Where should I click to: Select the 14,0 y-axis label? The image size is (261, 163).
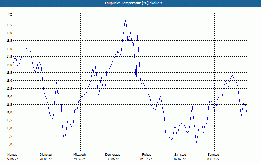click(x=9, y=65)
